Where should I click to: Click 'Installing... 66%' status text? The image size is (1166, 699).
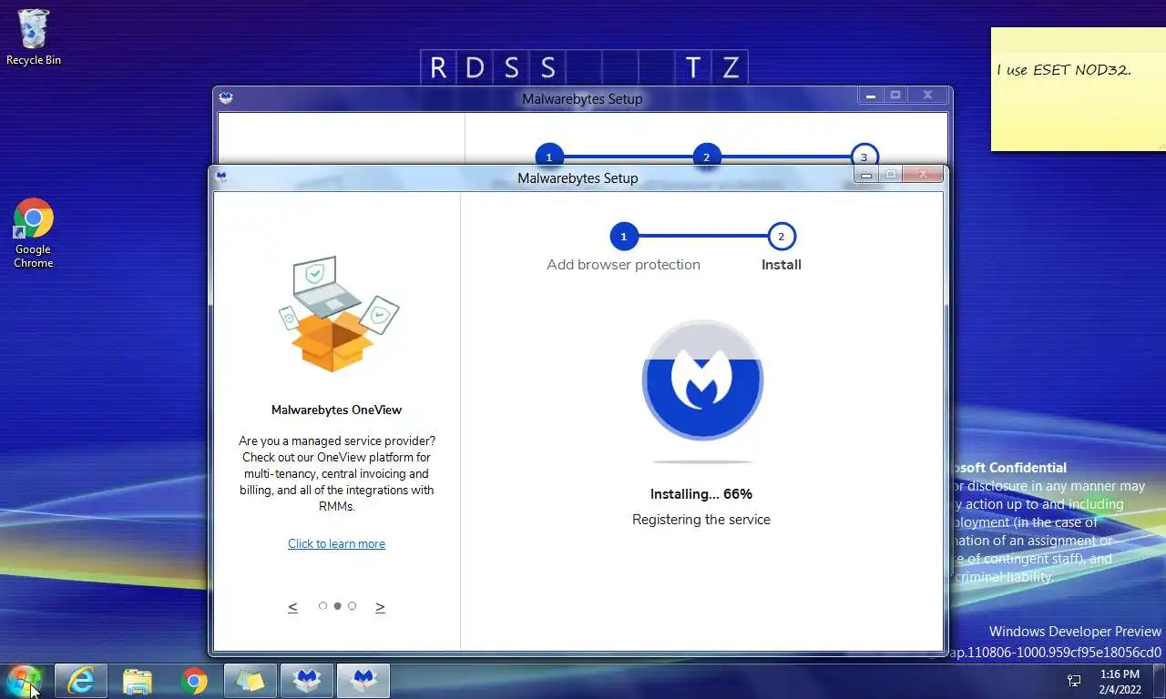(x=701, y=494)
